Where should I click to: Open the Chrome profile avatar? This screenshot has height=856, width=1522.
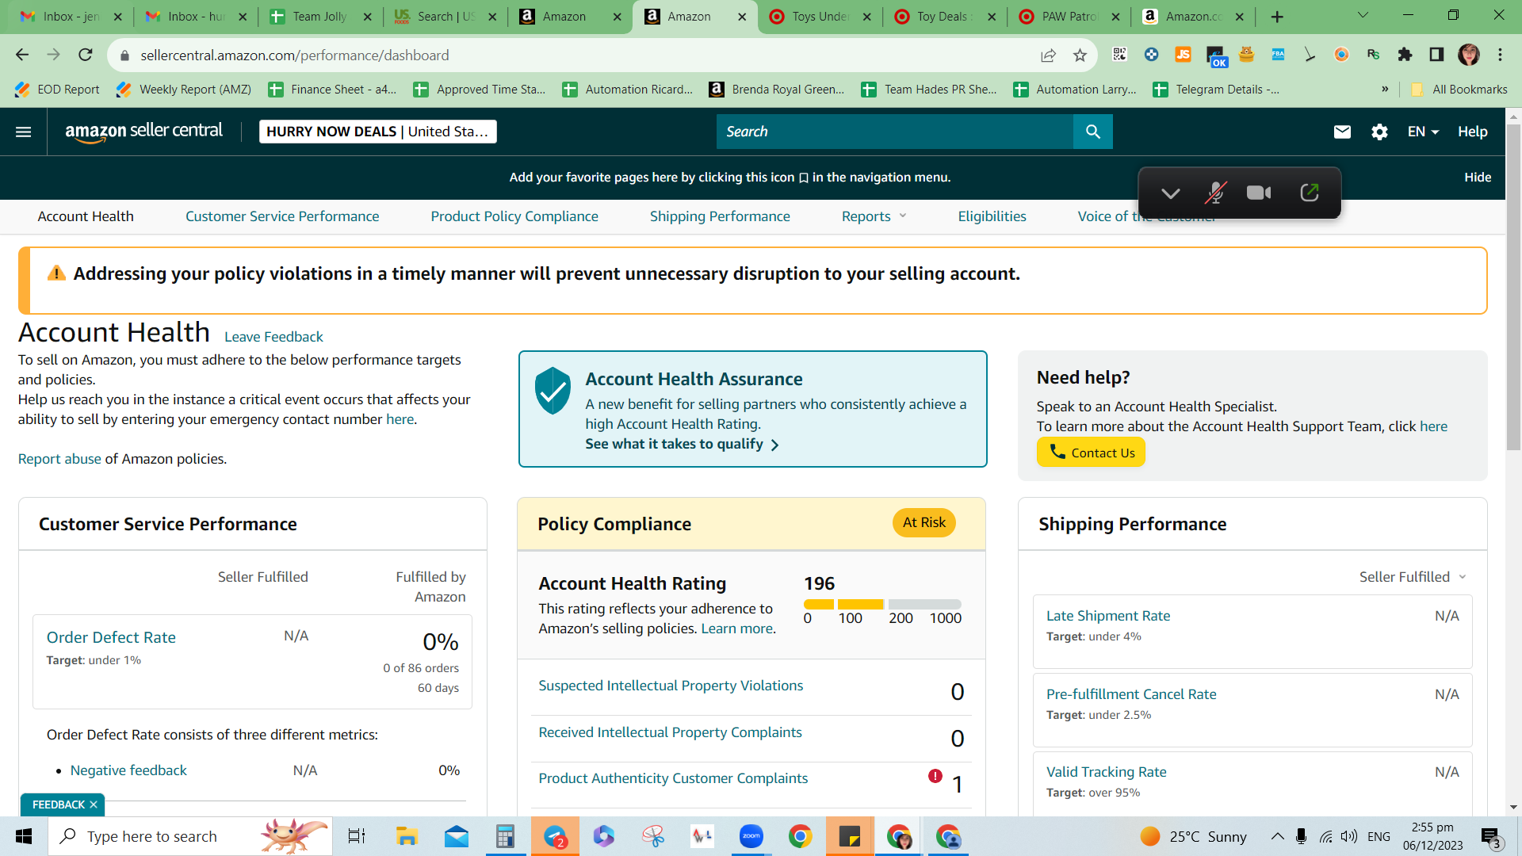tap(1469, 55)
